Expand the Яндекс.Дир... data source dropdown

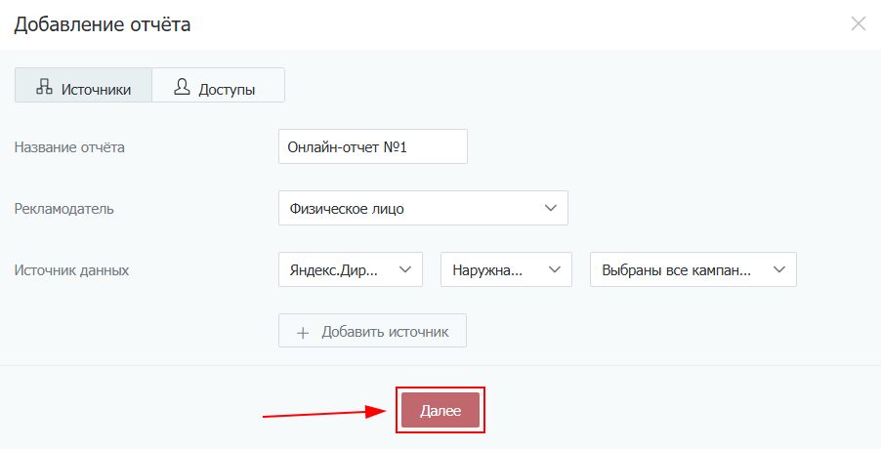tap(350, 269)
